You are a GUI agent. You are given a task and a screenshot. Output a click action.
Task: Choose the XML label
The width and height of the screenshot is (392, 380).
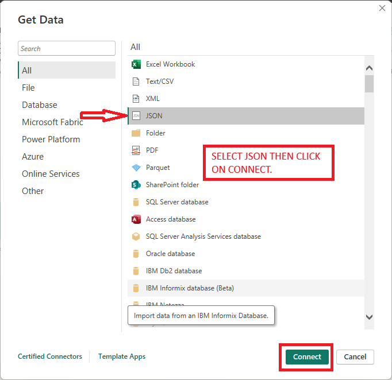(x=152, y=99)
